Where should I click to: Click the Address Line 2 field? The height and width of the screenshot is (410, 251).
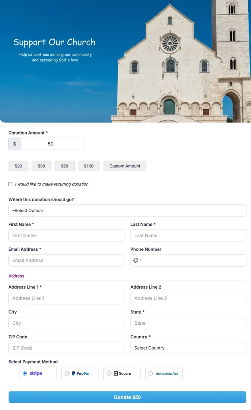[x=188, y=298]
